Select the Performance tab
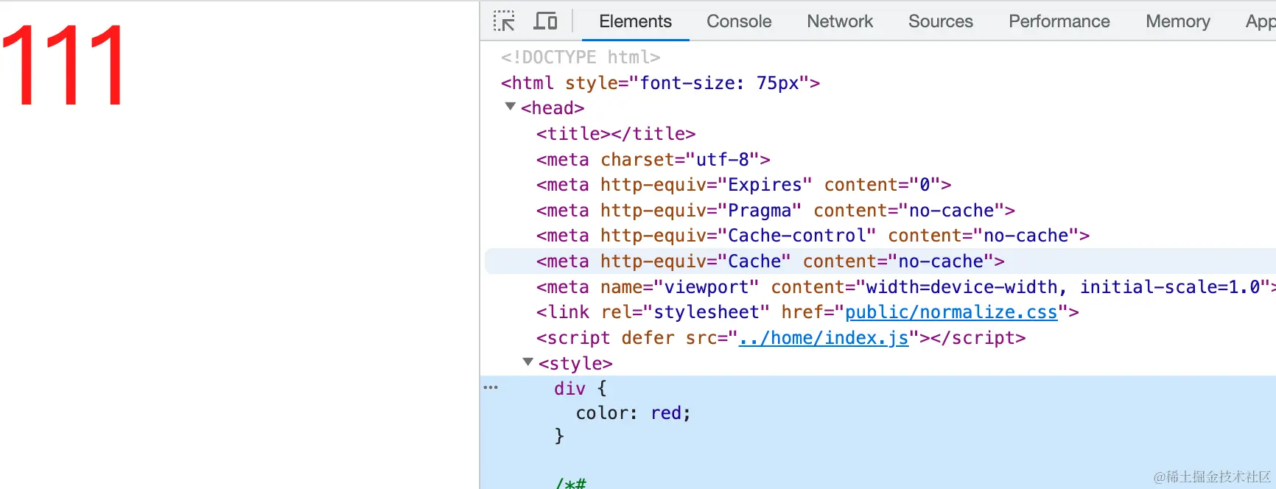 1059,21
